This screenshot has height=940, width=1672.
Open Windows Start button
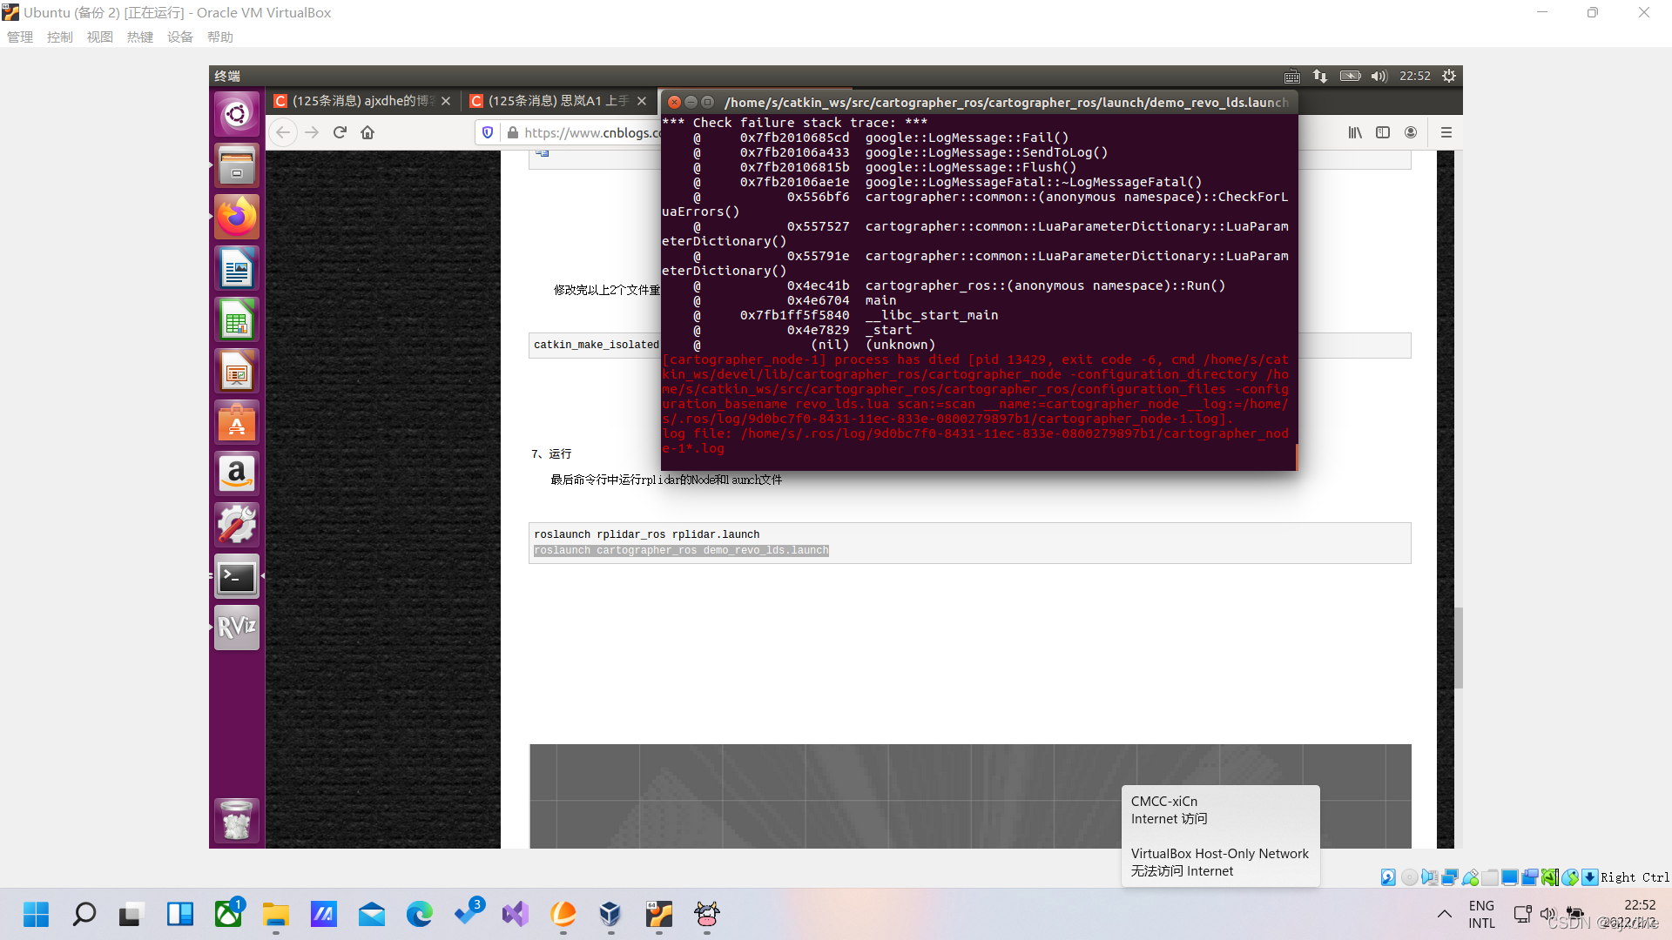(36, 914)
